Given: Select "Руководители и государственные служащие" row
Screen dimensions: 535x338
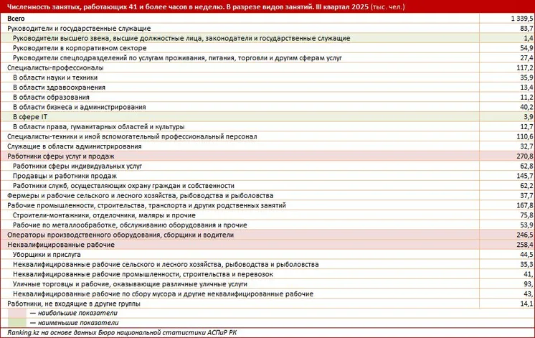Looking at the screenshot, I should [x=72, y=27].
